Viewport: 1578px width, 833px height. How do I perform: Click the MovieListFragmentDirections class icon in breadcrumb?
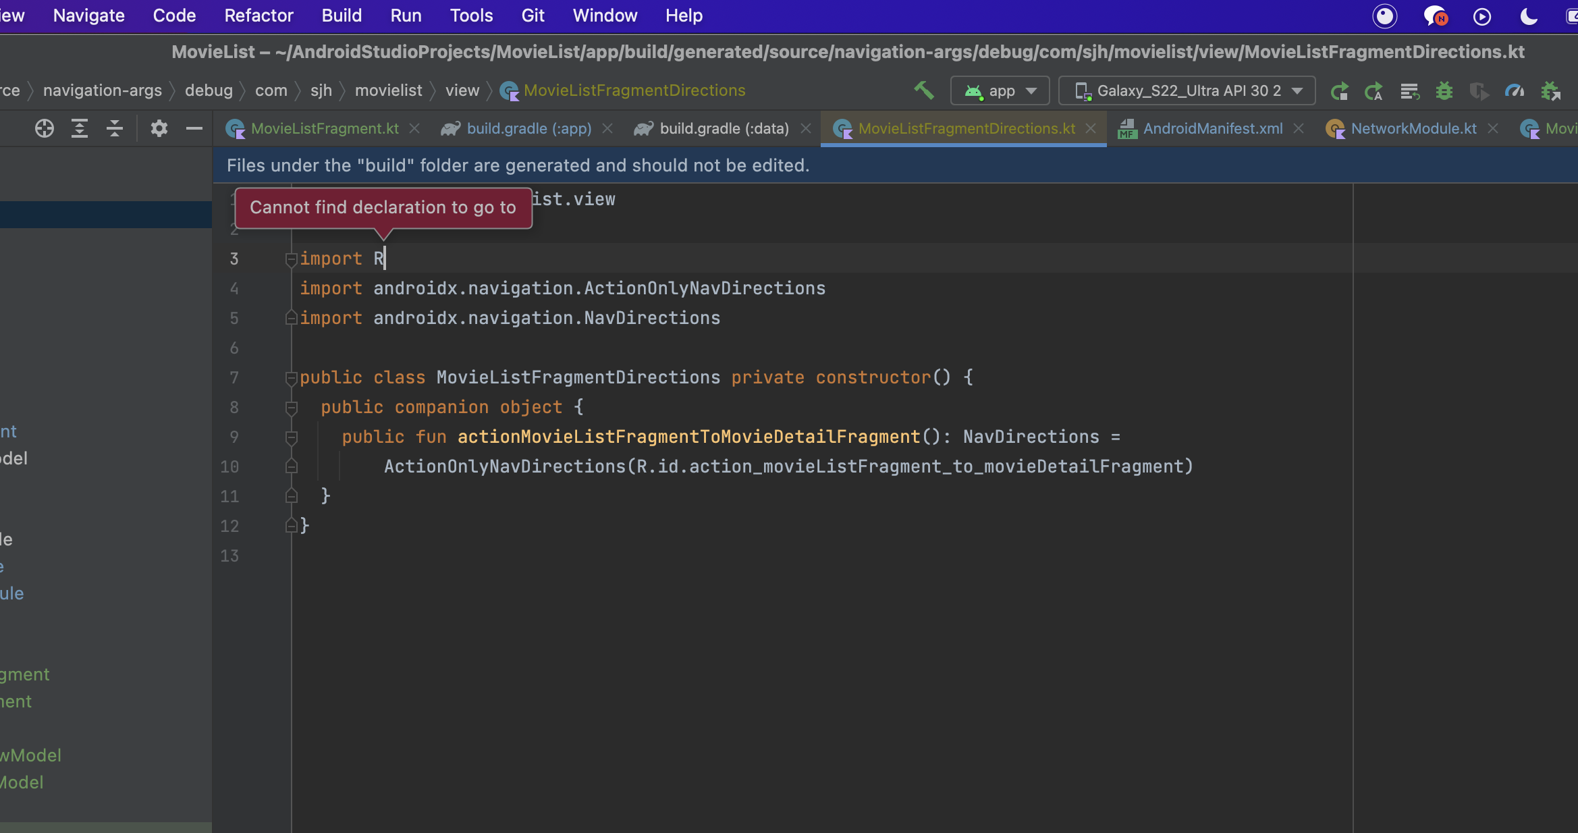(509, 90)
